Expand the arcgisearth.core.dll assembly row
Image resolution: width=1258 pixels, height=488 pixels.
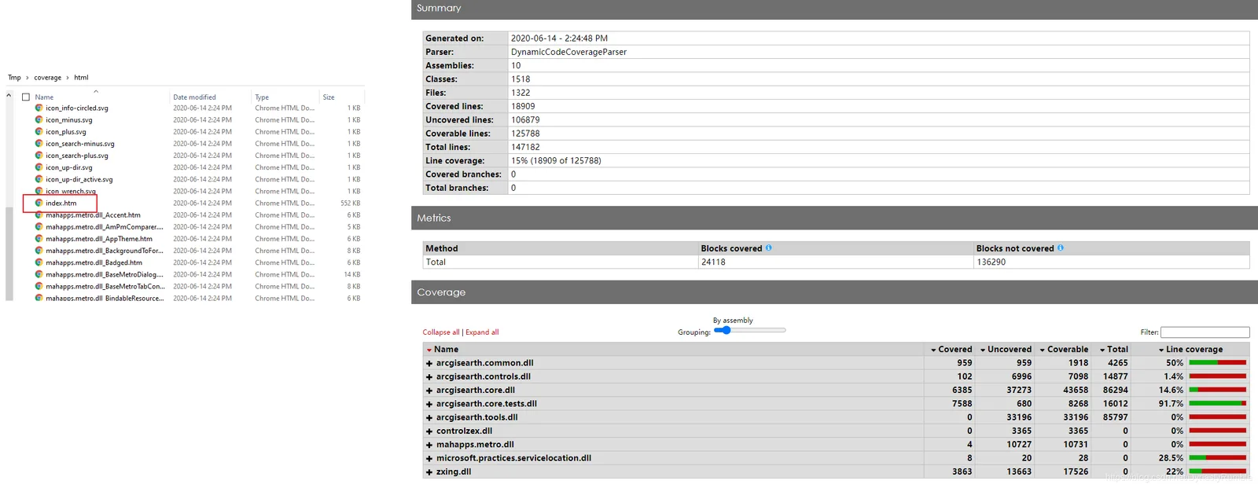click(429, 391)
